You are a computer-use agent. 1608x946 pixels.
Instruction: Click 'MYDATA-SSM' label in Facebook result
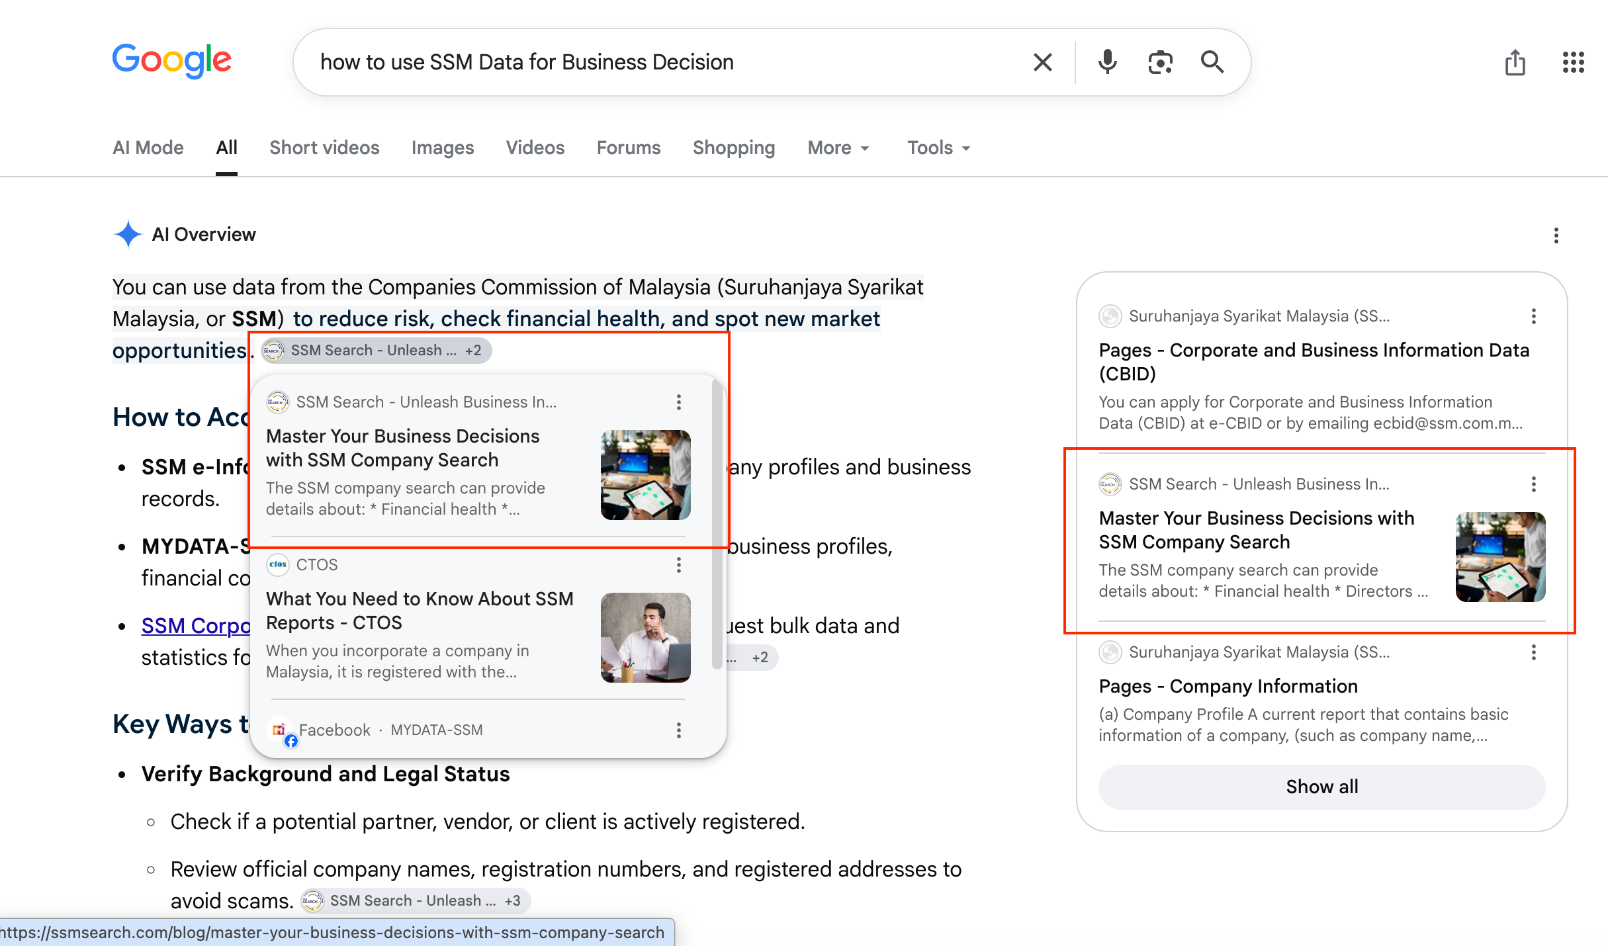437,730
